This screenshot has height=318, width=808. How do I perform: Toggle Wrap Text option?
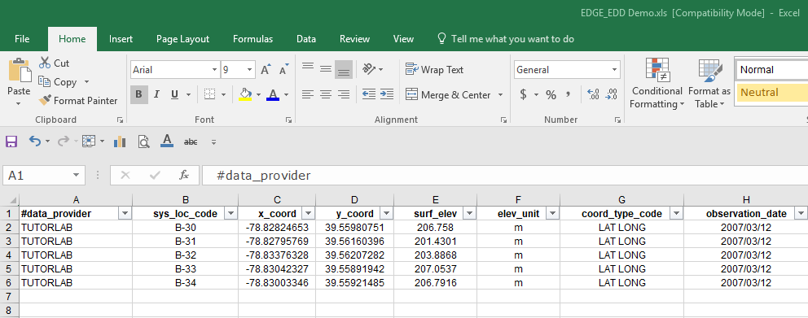point(434,69)
